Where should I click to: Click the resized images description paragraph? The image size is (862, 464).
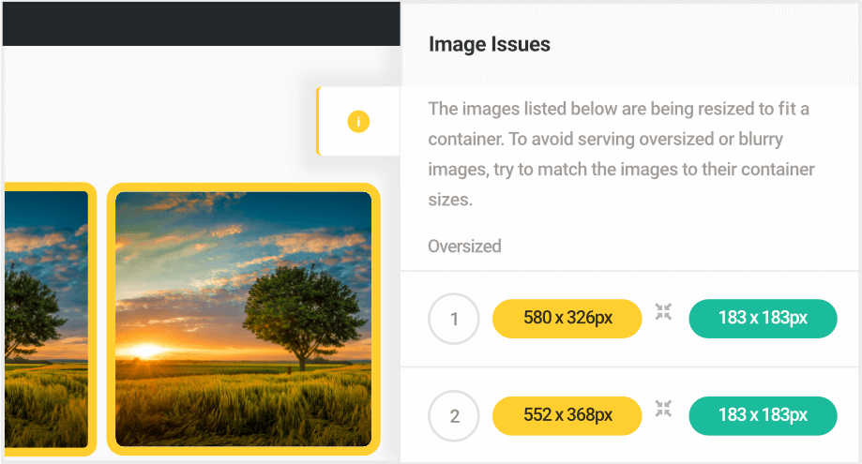click(619, 155)
